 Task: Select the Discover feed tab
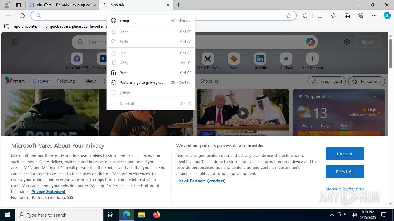[42, 81]
